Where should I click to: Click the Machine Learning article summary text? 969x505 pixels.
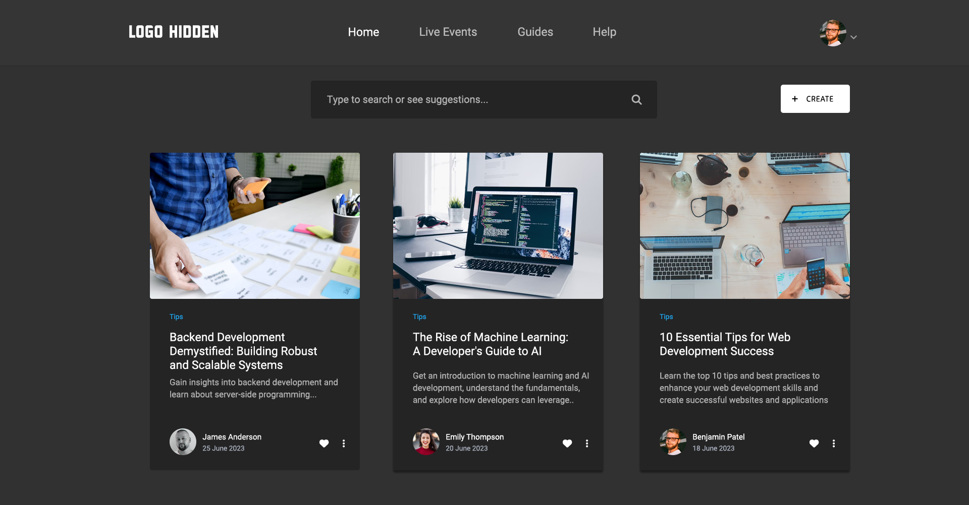tap(501, 388)
